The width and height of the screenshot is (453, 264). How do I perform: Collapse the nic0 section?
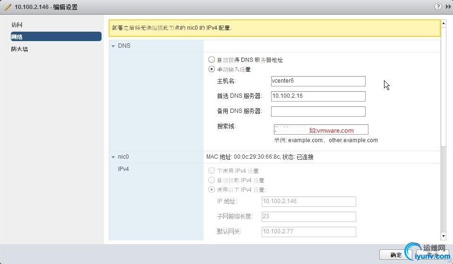coord(113,157)
